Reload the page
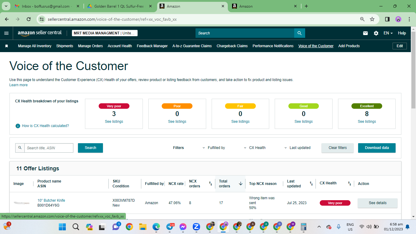 29,19
